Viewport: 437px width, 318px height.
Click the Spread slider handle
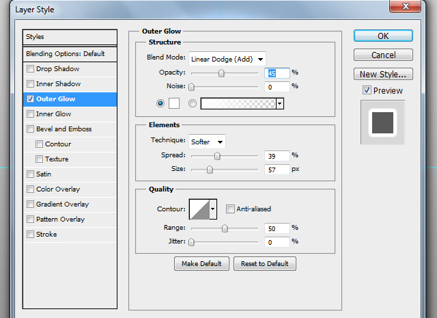point(217,156)
